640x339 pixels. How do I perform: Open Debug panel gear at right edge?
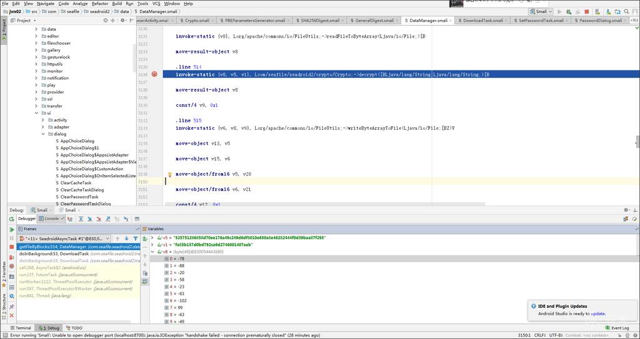tap(626, 210)
